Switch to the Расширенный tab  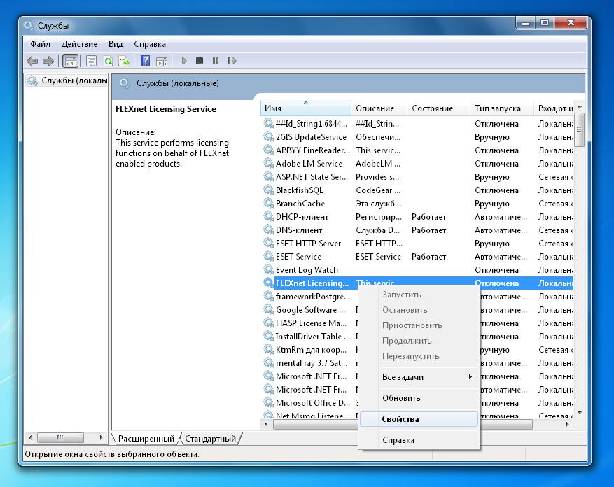click(x=146, y=439)
